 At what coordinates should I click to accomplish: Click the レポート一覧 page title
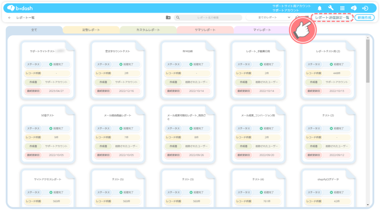(x=26, y=18)
